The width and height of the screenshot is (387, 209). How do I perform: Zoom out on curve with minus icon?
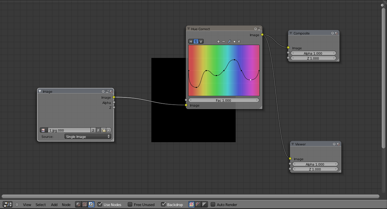coord(223,41)
